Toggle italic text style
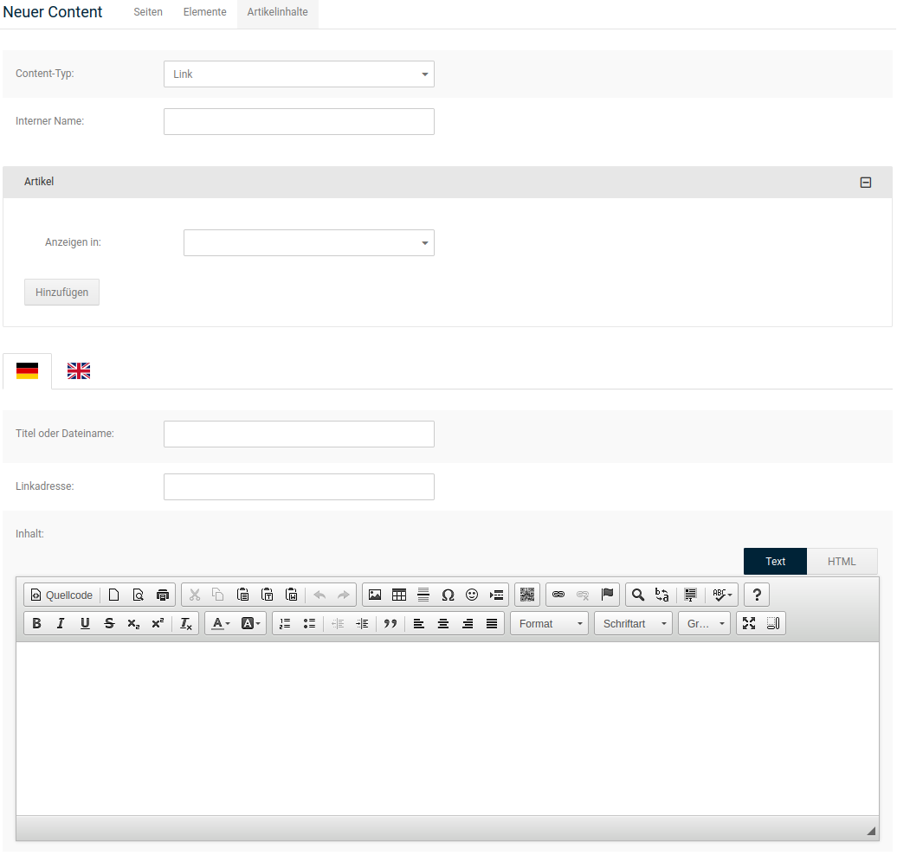 61,623
